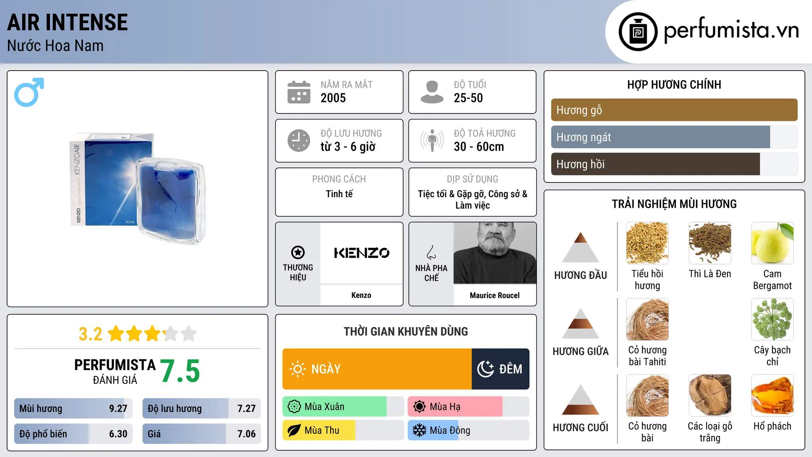Click the Nước Hoa Nam subtitle
The height and width of the screenshot is (457, 812).
[x=55, y=46]
